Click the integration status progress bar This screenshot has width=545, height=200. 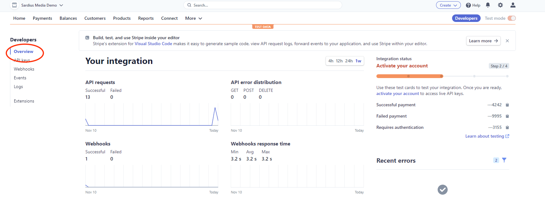coord(442,76)
